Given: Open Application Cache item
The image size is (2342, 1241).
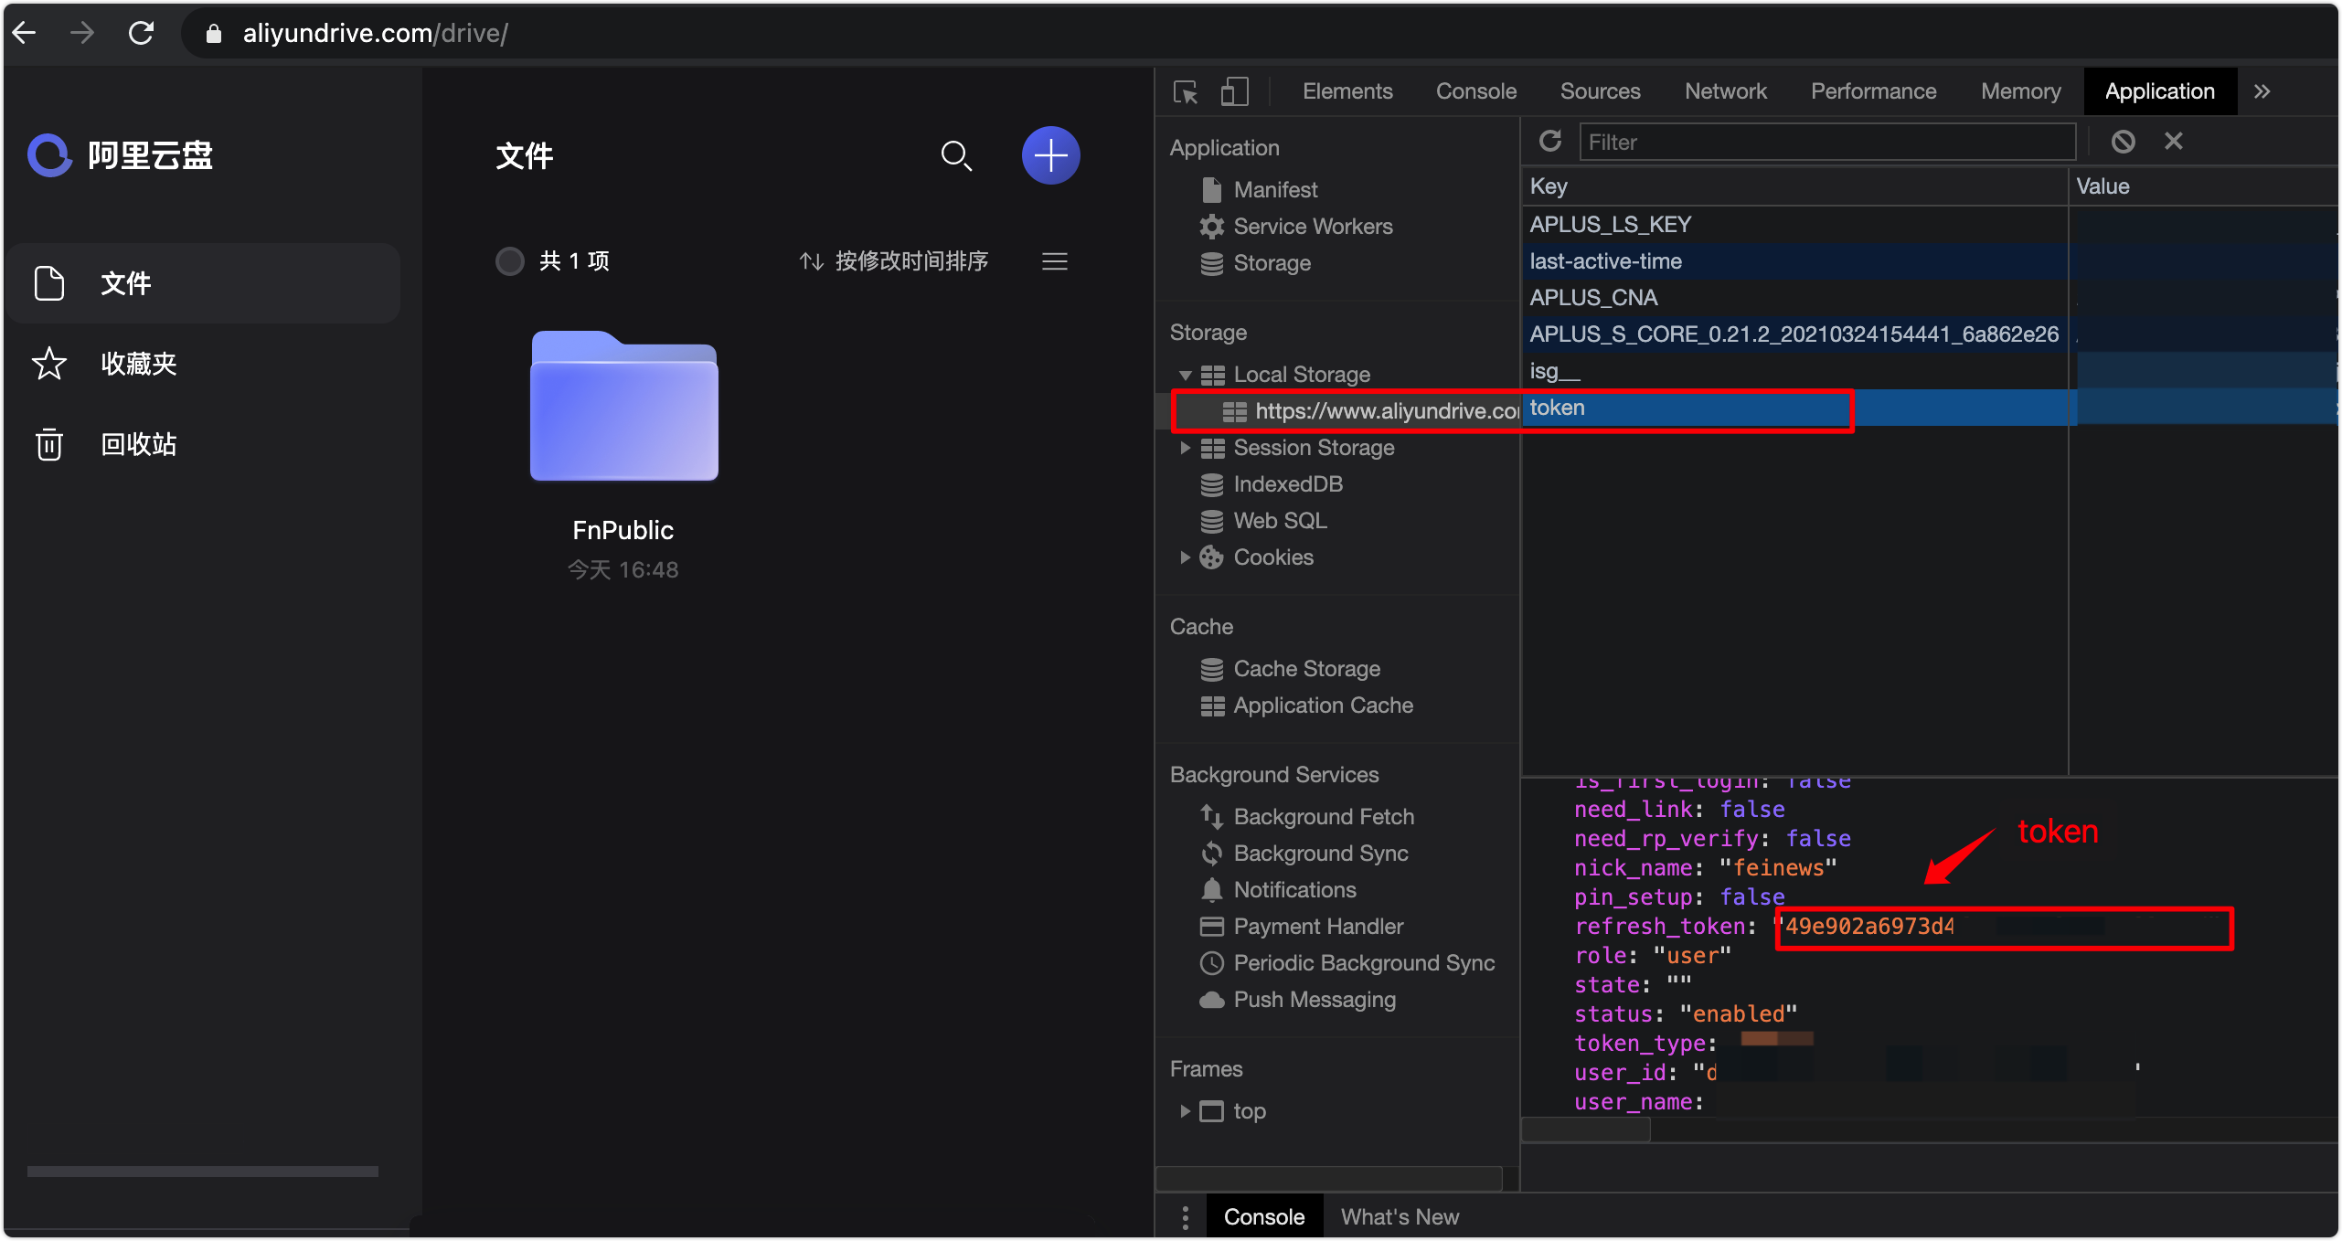Looking at the screenshot, I should click(x=1323, y=705).
